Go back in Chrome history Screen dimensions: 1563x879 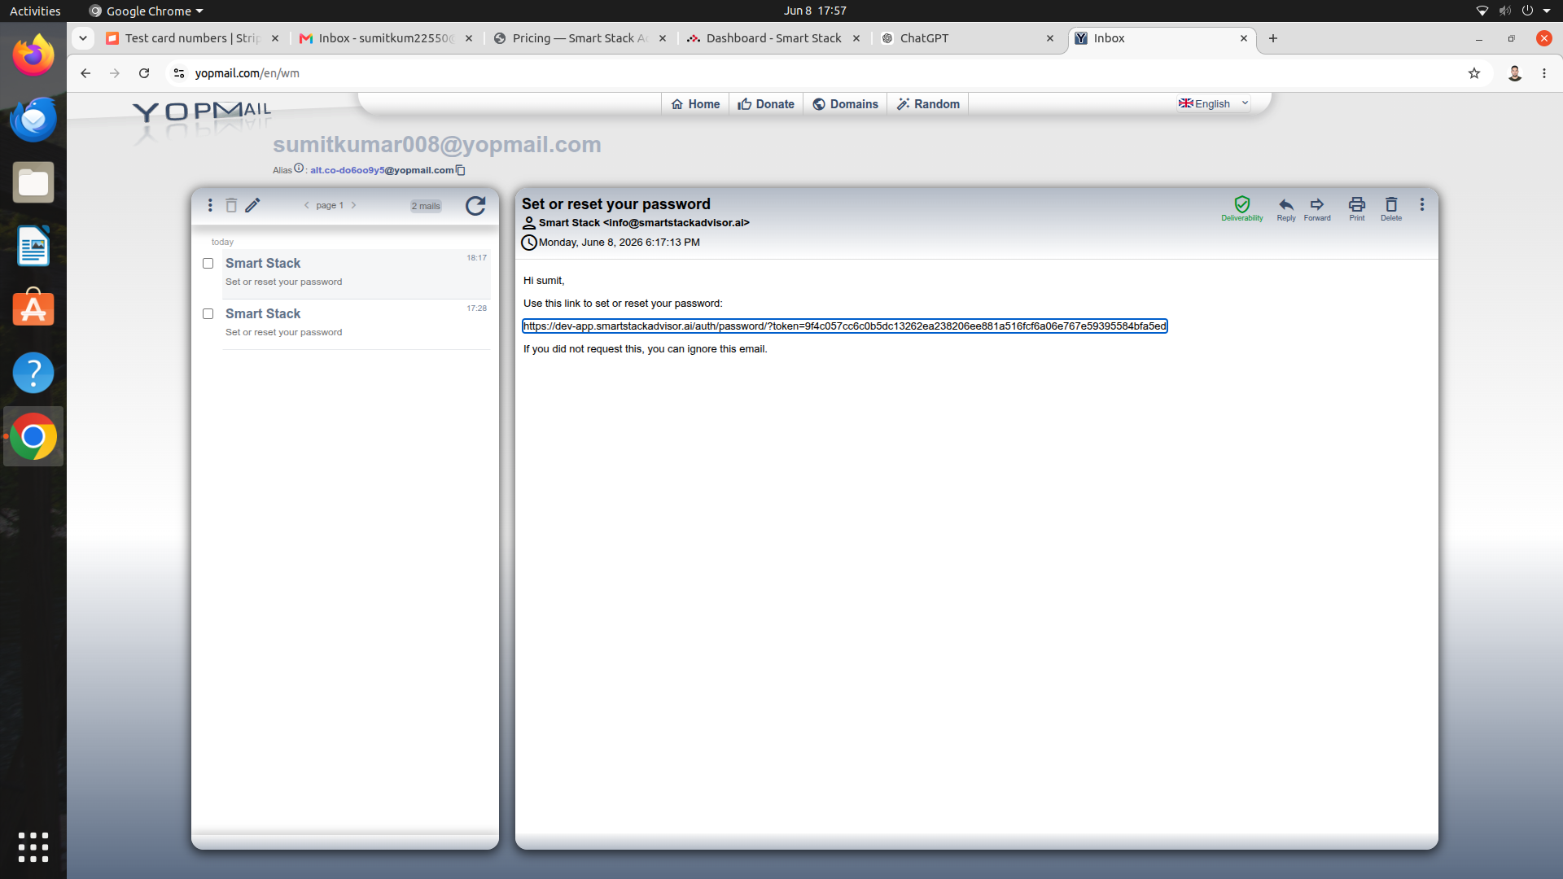pos(85,73)
